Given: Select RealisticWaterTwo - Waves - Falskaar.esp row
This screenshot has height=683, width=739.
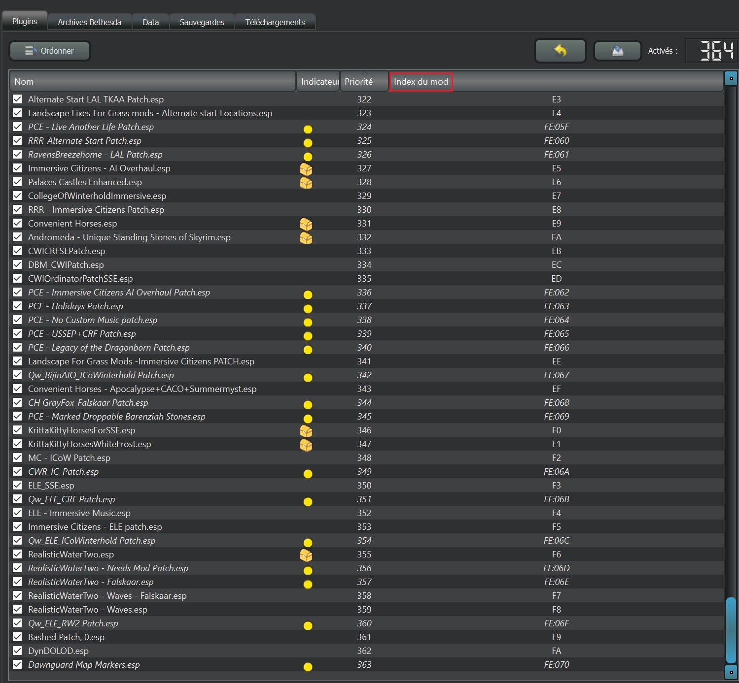Looking at the screenshot, I should [367, 595].
